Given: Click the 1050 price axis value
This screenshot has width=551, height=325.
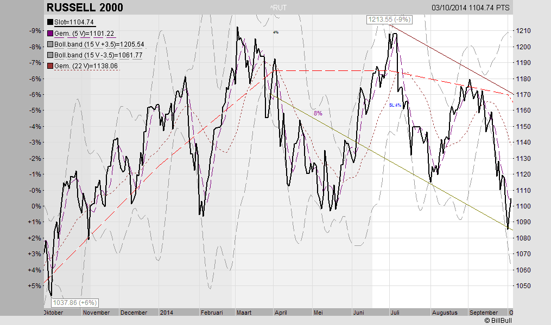Looking at the screenshot, I should click(523, 286).
